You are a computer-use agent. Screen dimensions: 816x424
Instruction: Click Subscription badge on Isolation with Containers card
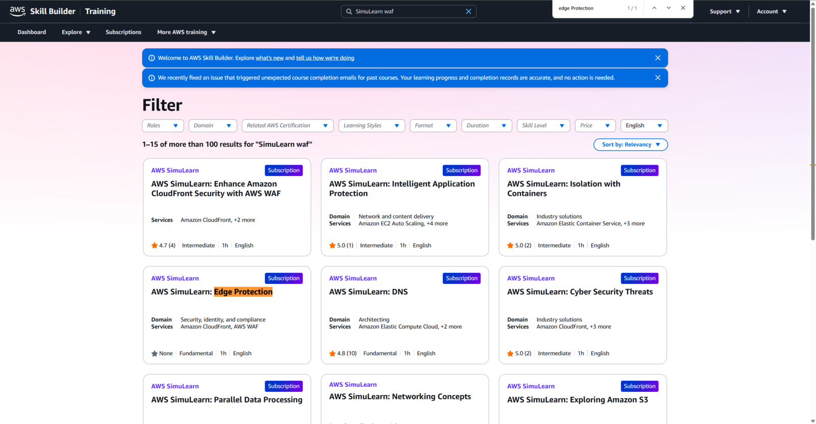(x=640, y=171)
